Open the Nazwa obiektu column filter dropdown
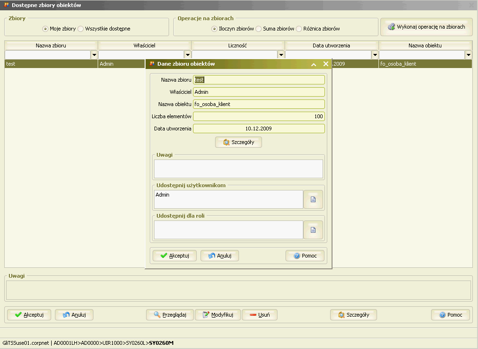This screenshot has width=478, height=349. coord(469,55)
